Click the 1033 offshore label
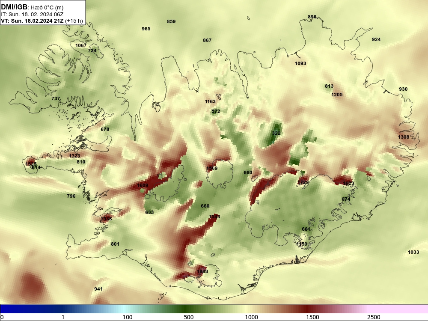 pos(413,252)
